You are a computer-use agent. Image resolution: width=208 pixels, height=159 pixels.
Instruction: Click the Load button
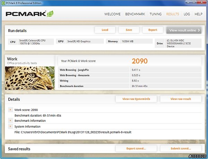tap(105, 30)
